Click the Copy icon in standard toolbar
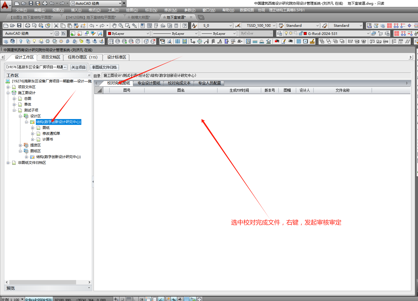Image resolution: width=418 pixels, height=301 pixels. point(63,26)
